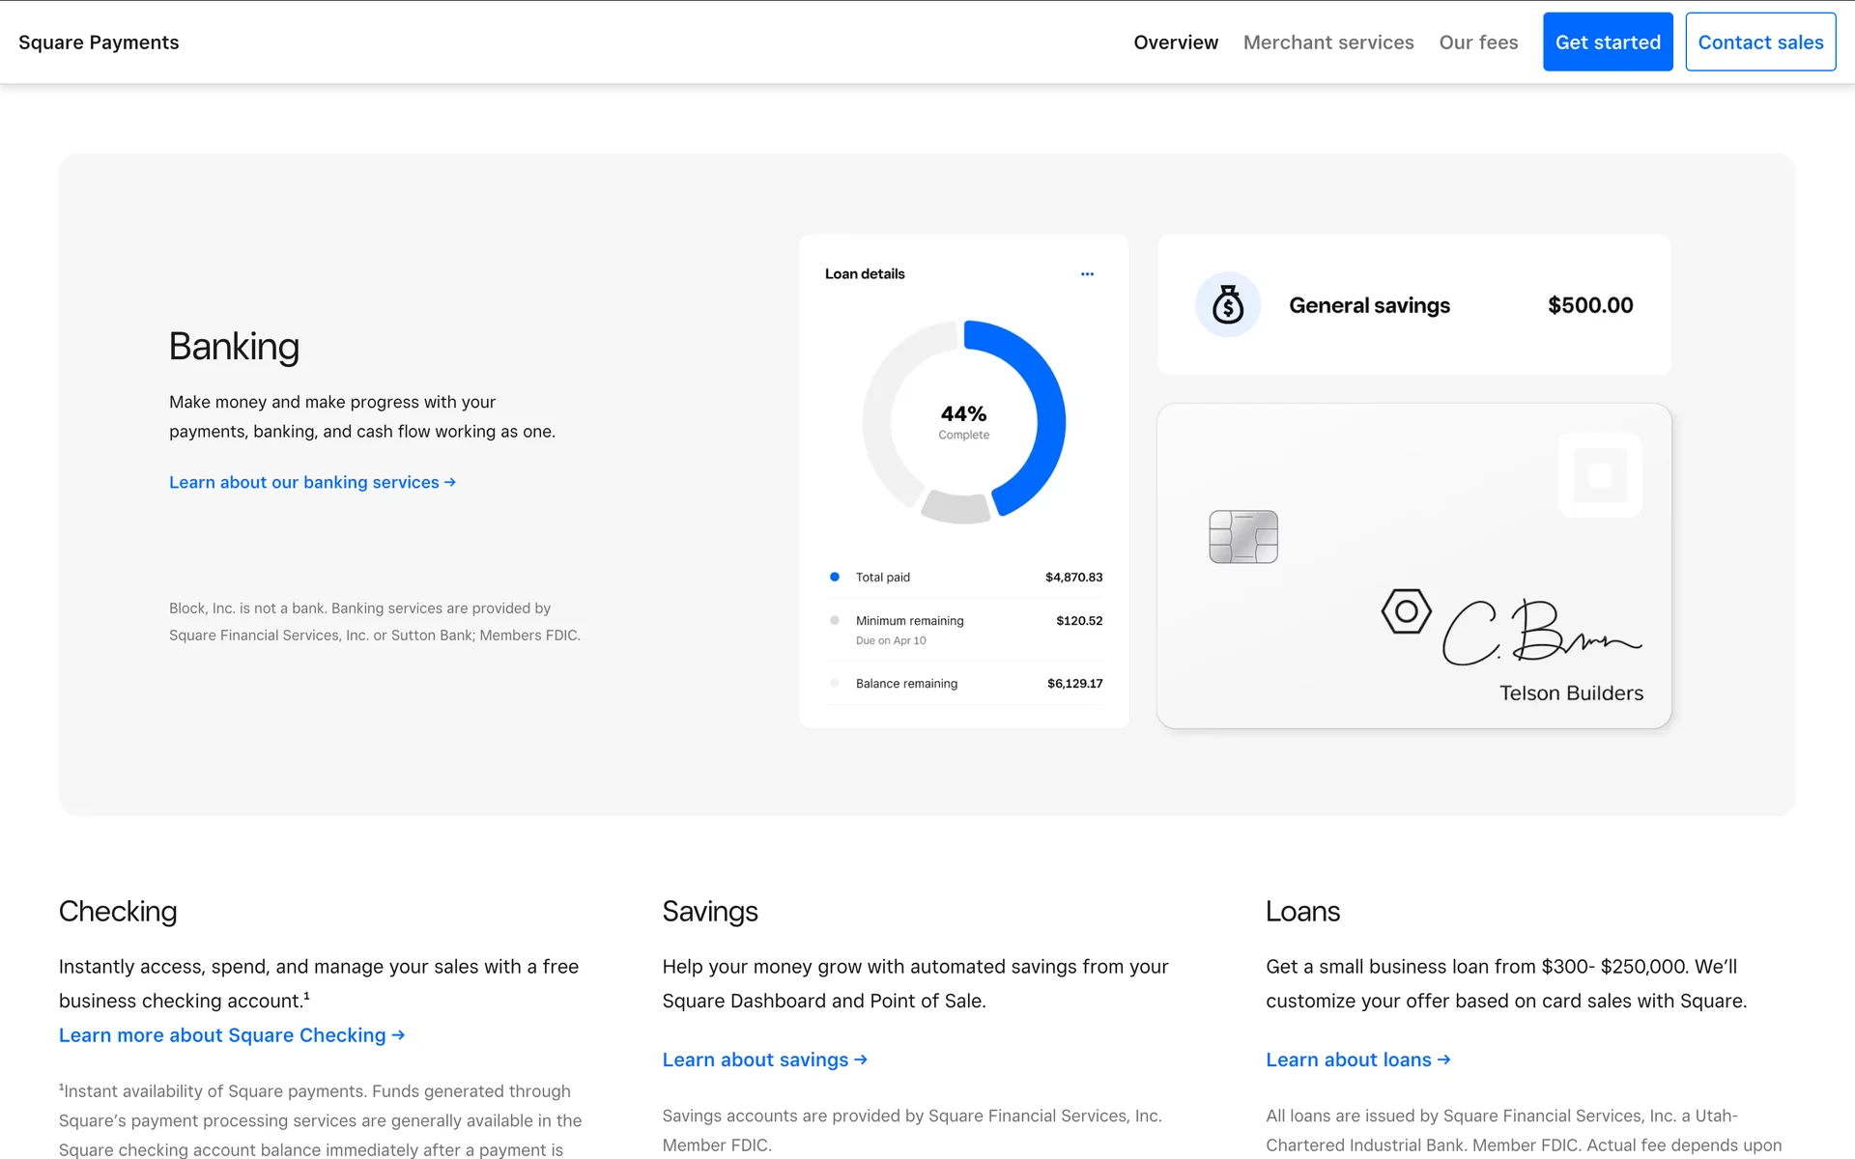Click the Learn about savings link
This screenshot has height=1159, width=1855.
point(764,1060)
